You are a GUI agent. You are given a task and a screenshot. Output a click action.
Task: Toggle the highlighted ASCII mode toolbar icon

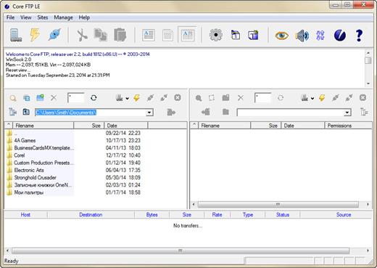pyautogui.click(x=187, y=36)
